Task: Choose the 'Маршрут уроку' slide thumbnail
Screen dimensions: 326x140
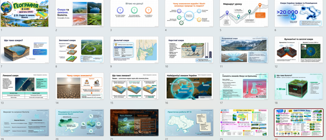Action: point(244,13)
